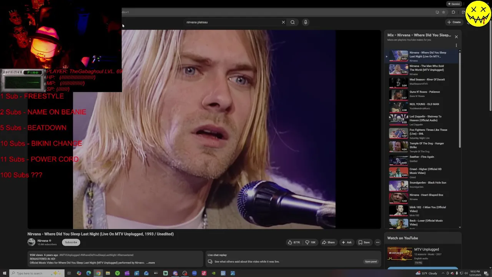Image resolution: width=492 pixels, height=277 pixels.
Task: Play blink-182 - I Miss You
Action: 422,211
